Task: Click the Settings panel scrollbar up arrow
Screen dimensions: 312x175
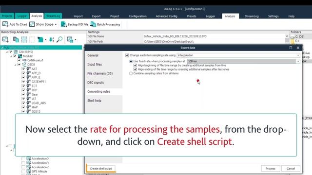Action: tap(287, 36)
